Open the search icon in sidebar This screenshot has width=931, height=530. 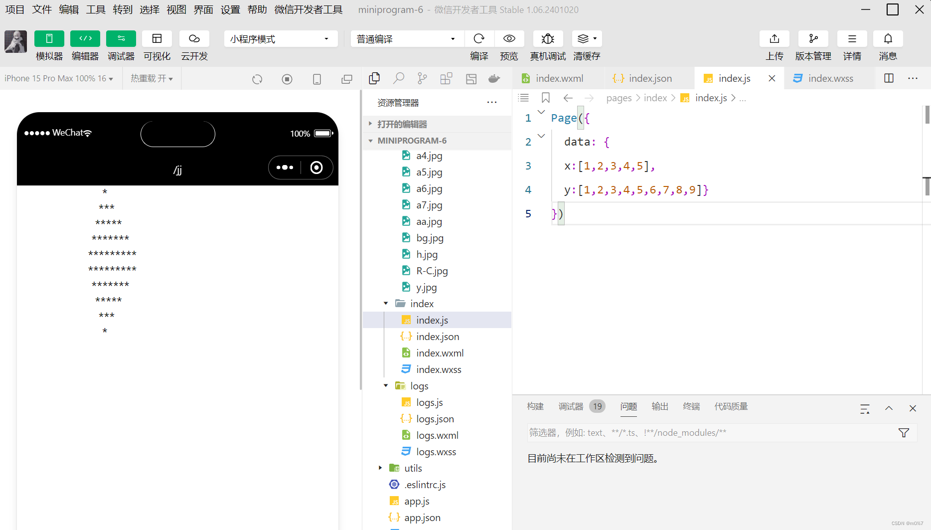tap(398, 78)
